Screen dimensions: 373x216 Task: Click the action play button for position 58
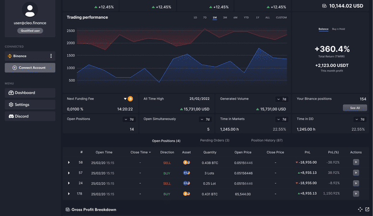point(356,162)
